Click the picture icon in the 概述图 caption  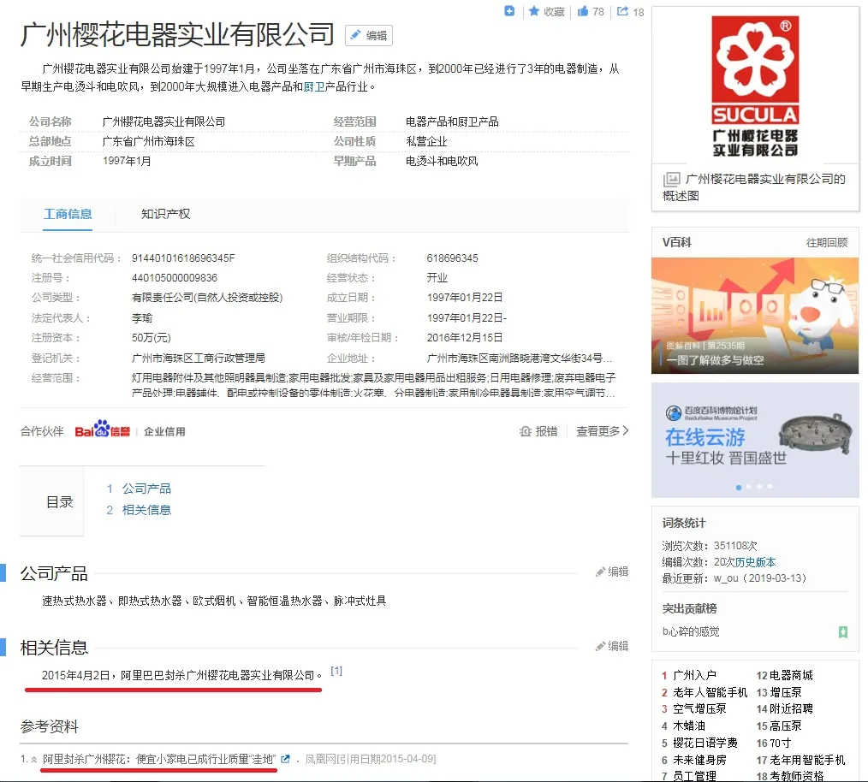(671, 180)
